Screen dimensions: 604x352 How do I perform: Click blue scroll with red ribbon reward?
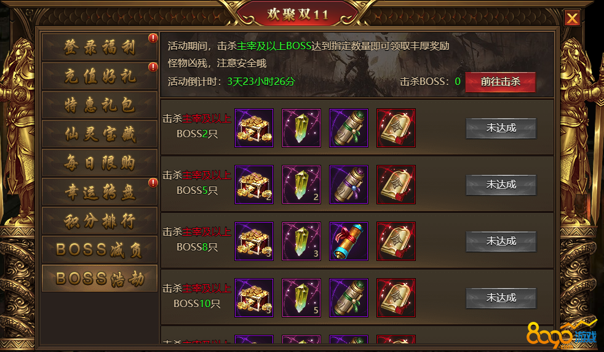point(349,241)
